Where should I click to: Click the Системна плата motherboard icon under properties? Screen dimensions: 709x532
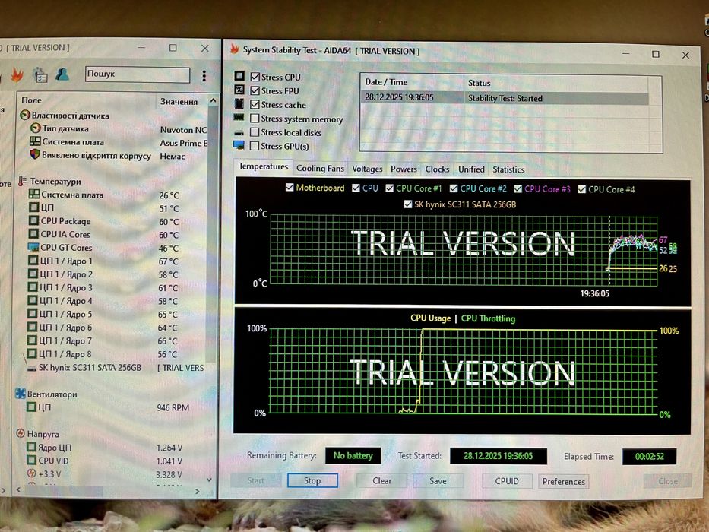pyautogui.click(x=35, y=141)
